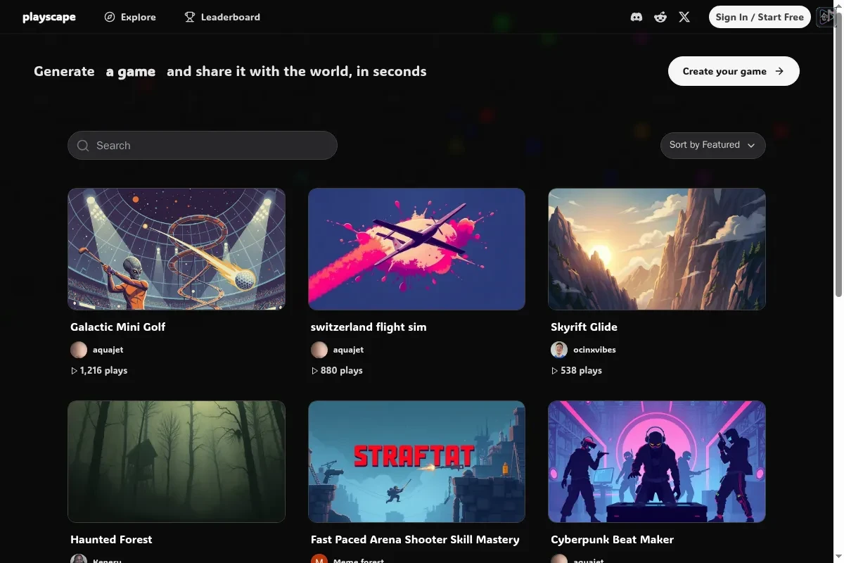Click the Sign In / Start Free button

[x=760, y=17]
